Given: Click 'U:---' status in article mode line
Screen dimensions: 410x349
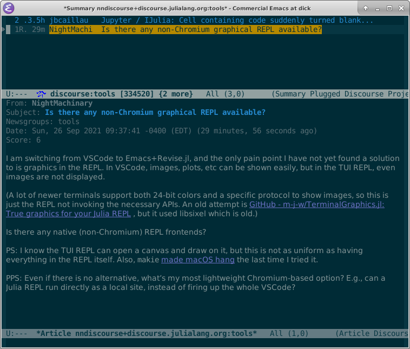Looking at the screenshot, I should coord(16,333).
